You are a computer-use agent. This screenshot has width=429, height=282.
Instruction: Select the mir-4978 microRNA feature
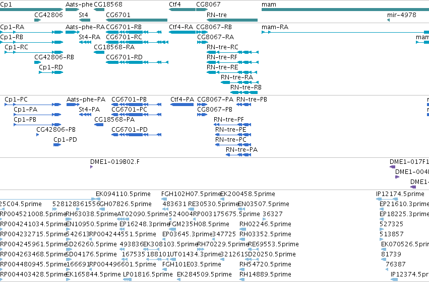389,20
